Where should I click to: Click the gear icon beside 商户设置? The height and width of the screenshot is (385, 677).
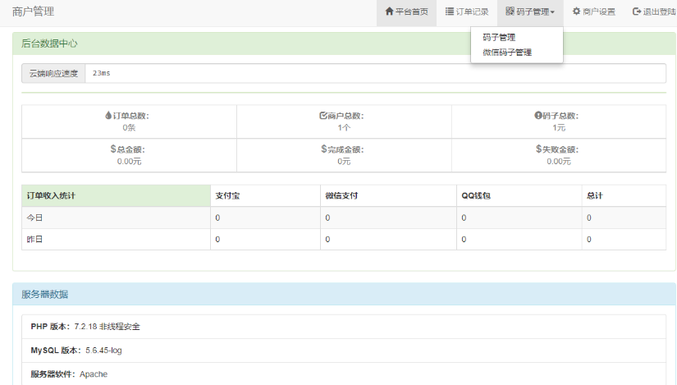(x=576, y=11)
